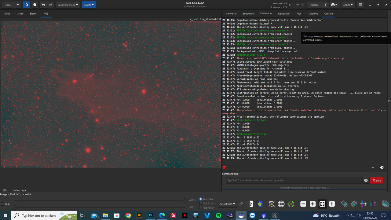Open the weather widget showing 10°C Bewolkt
391x220 pixels.
[x=327, y=215]
